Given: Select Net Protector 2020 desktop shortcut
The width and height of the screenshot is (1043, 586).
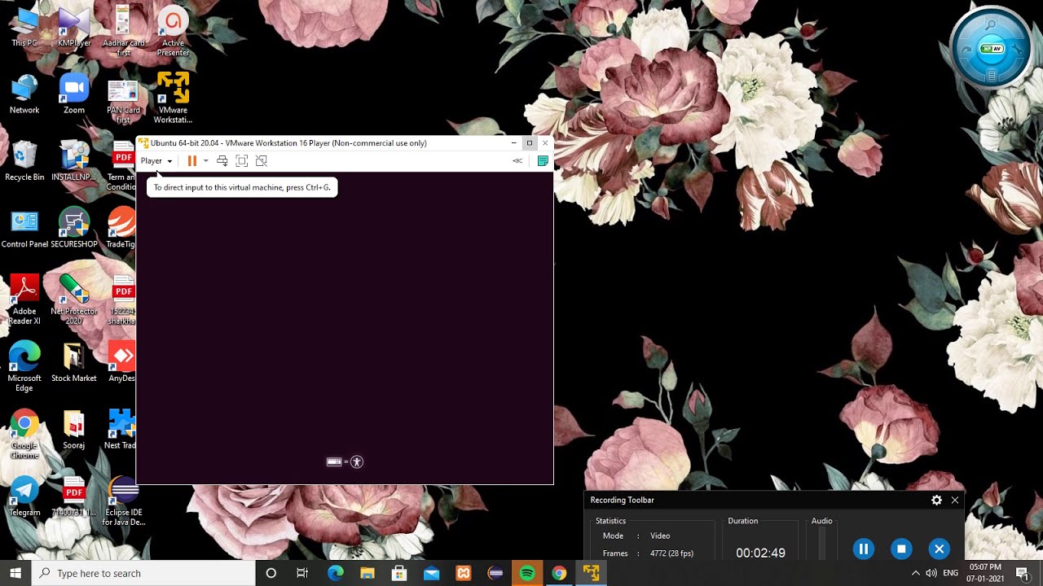Looking at the screenshot, I should pos(74,300).
